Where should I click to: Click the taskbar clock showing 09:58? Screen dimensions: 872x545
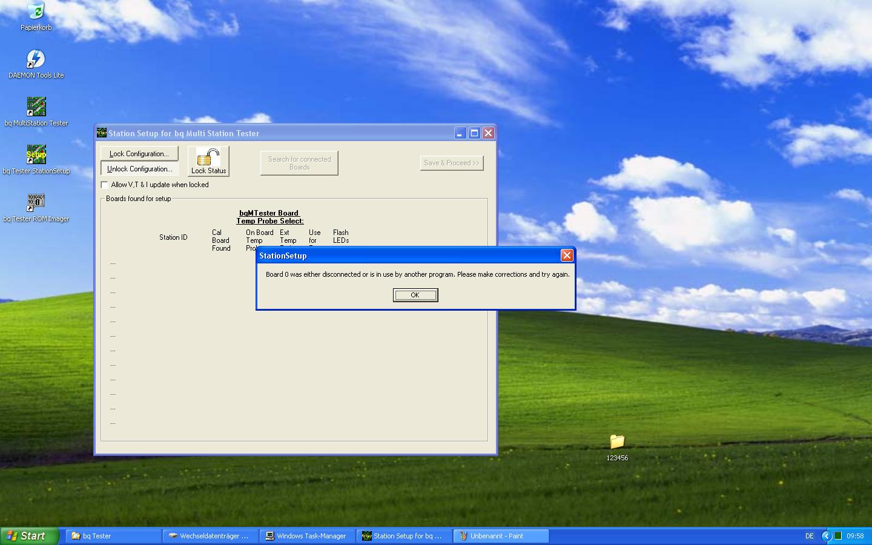coord(855,536)
